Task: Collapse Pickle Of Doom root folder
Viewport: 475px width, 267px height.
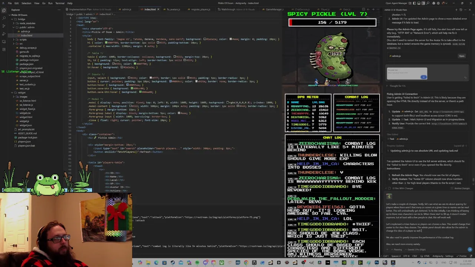Action: [x=19, y=15]
